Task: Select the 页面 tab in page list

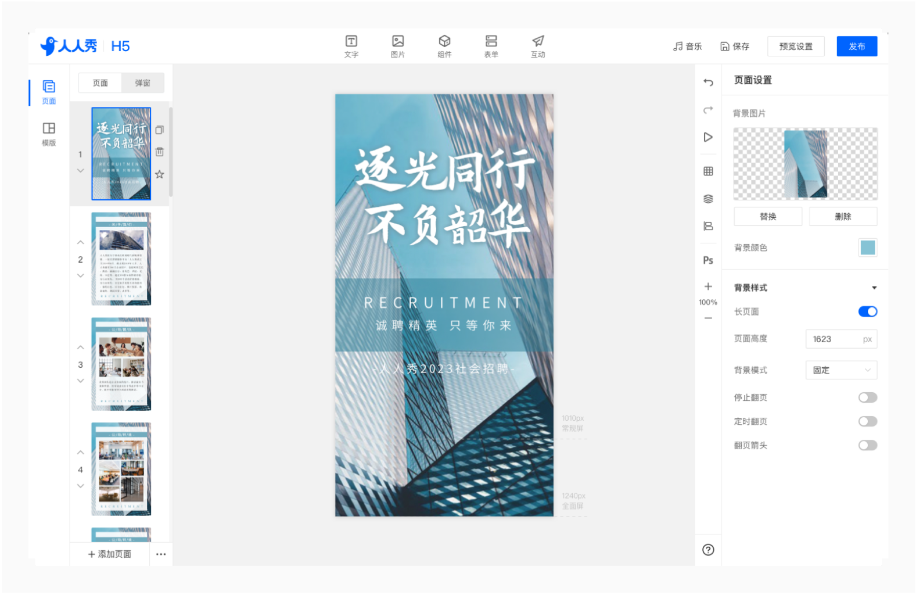Action: point(100,83)
